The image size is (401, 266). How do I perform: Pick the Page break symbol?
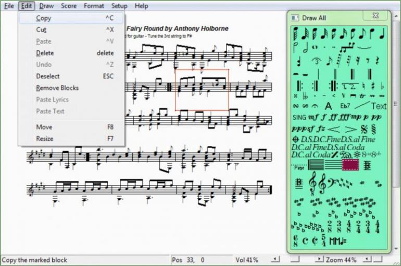click(299, 167)
